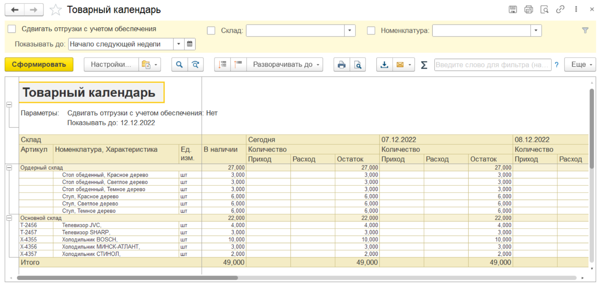The image size is (604, 287).
Task: Click the print preview icon in toolbar
Action: coord(358,65)
